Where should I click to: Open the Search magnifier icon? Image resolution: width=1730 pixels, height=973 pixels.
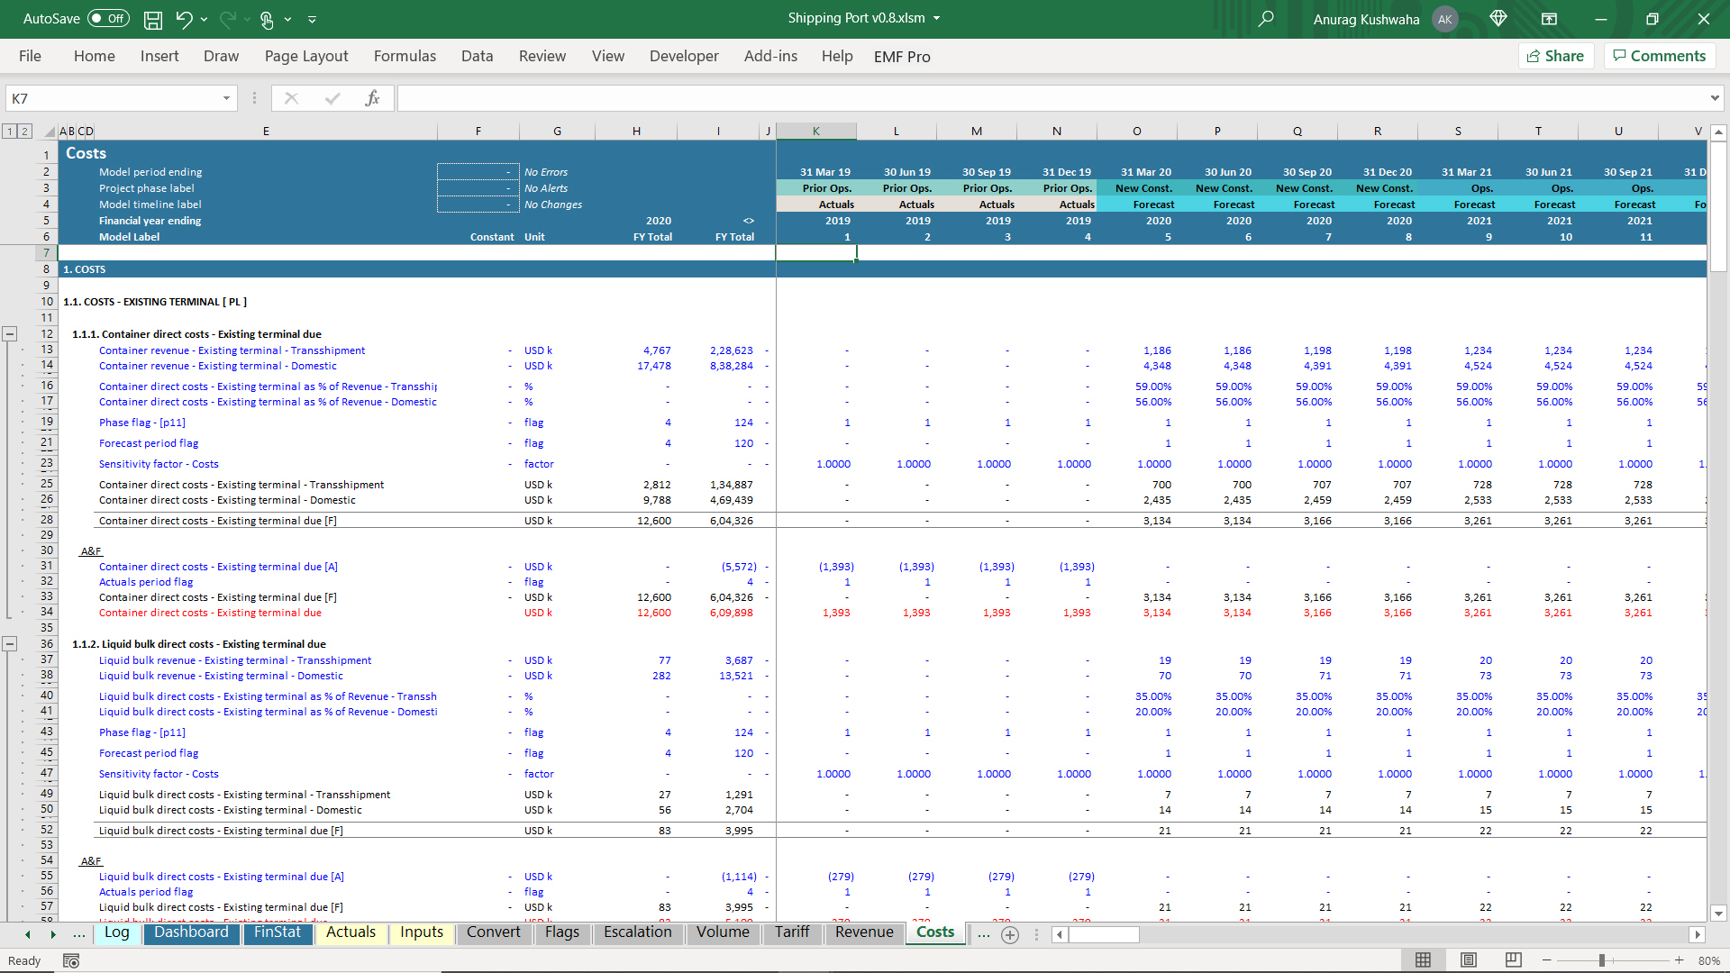(x=1266, y=19)
